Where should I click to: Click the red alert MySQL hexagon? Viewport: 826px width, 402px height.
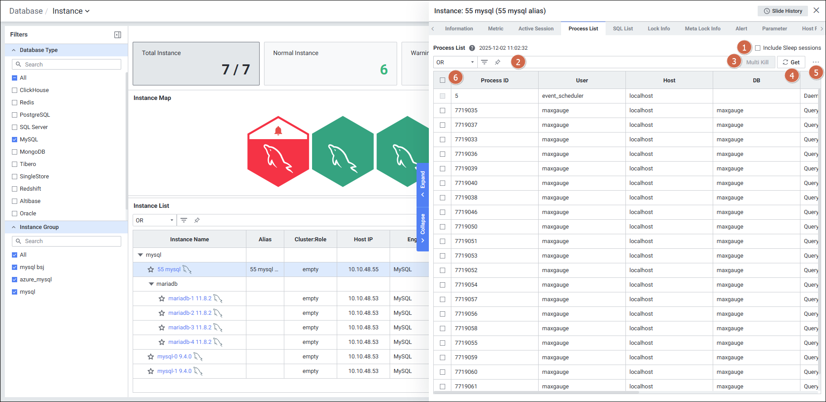[278, 152]
